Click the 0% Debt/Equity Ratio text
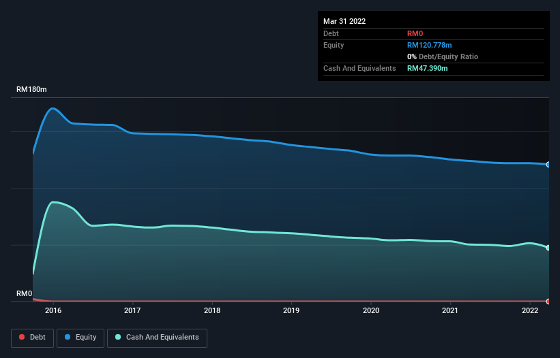 tap(443, 56)
